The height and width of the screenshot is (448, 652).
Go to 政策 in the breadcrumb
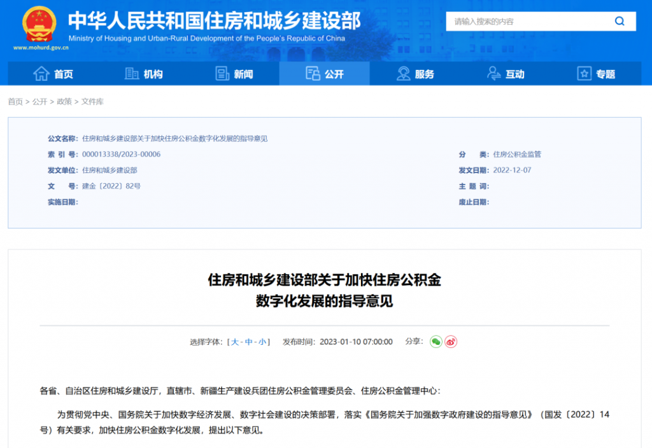[x=64, y=101]
